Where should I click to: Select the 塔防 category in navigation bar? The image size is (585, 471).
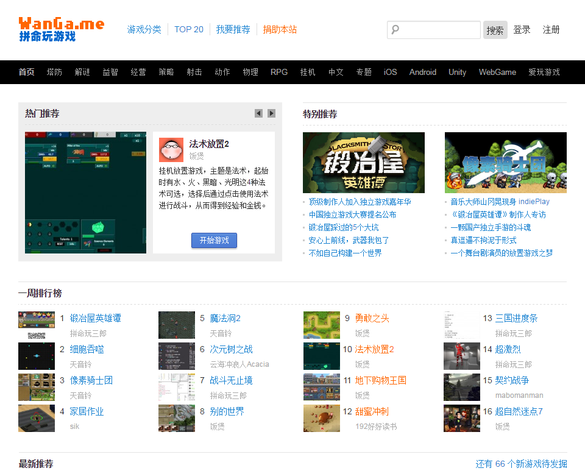click(x=54, y=72)
